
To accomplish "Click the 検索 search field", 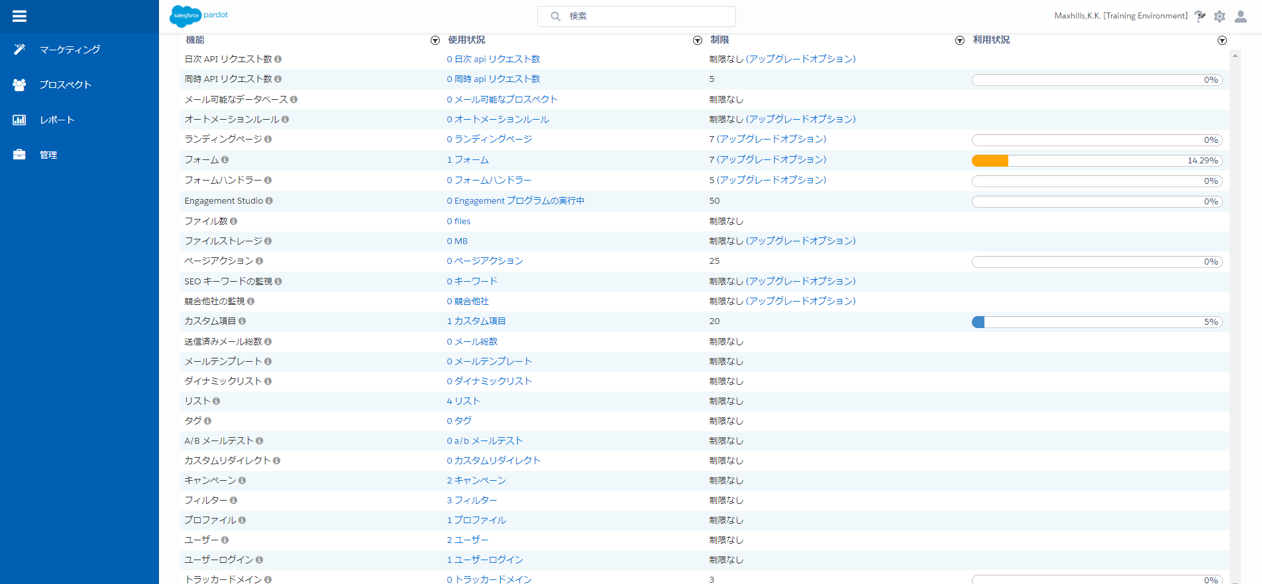I will click(636, 16).
